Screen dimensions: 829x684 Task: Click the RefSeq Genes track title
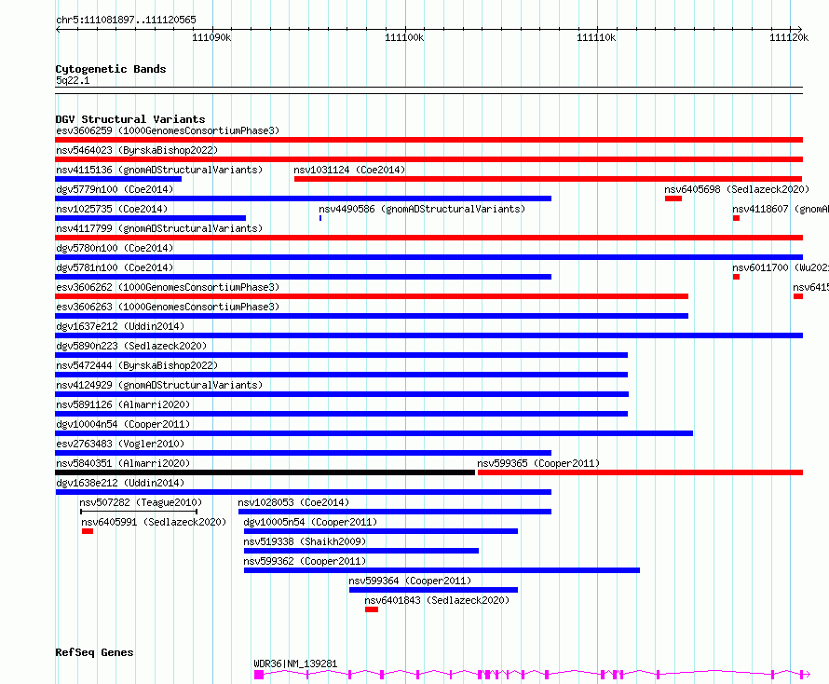(94, 652)
